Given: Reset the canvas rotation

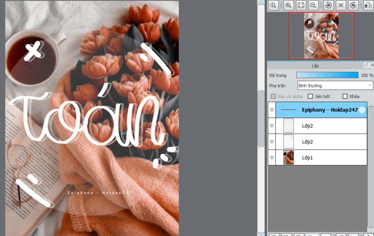Looking at the screenshot, I should pos(341,5).
